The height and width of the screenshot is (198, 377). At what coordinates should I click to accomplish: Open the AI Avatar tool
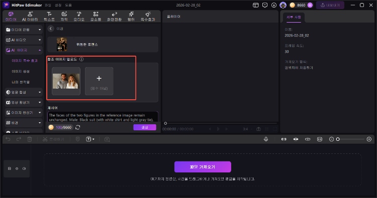30,17
